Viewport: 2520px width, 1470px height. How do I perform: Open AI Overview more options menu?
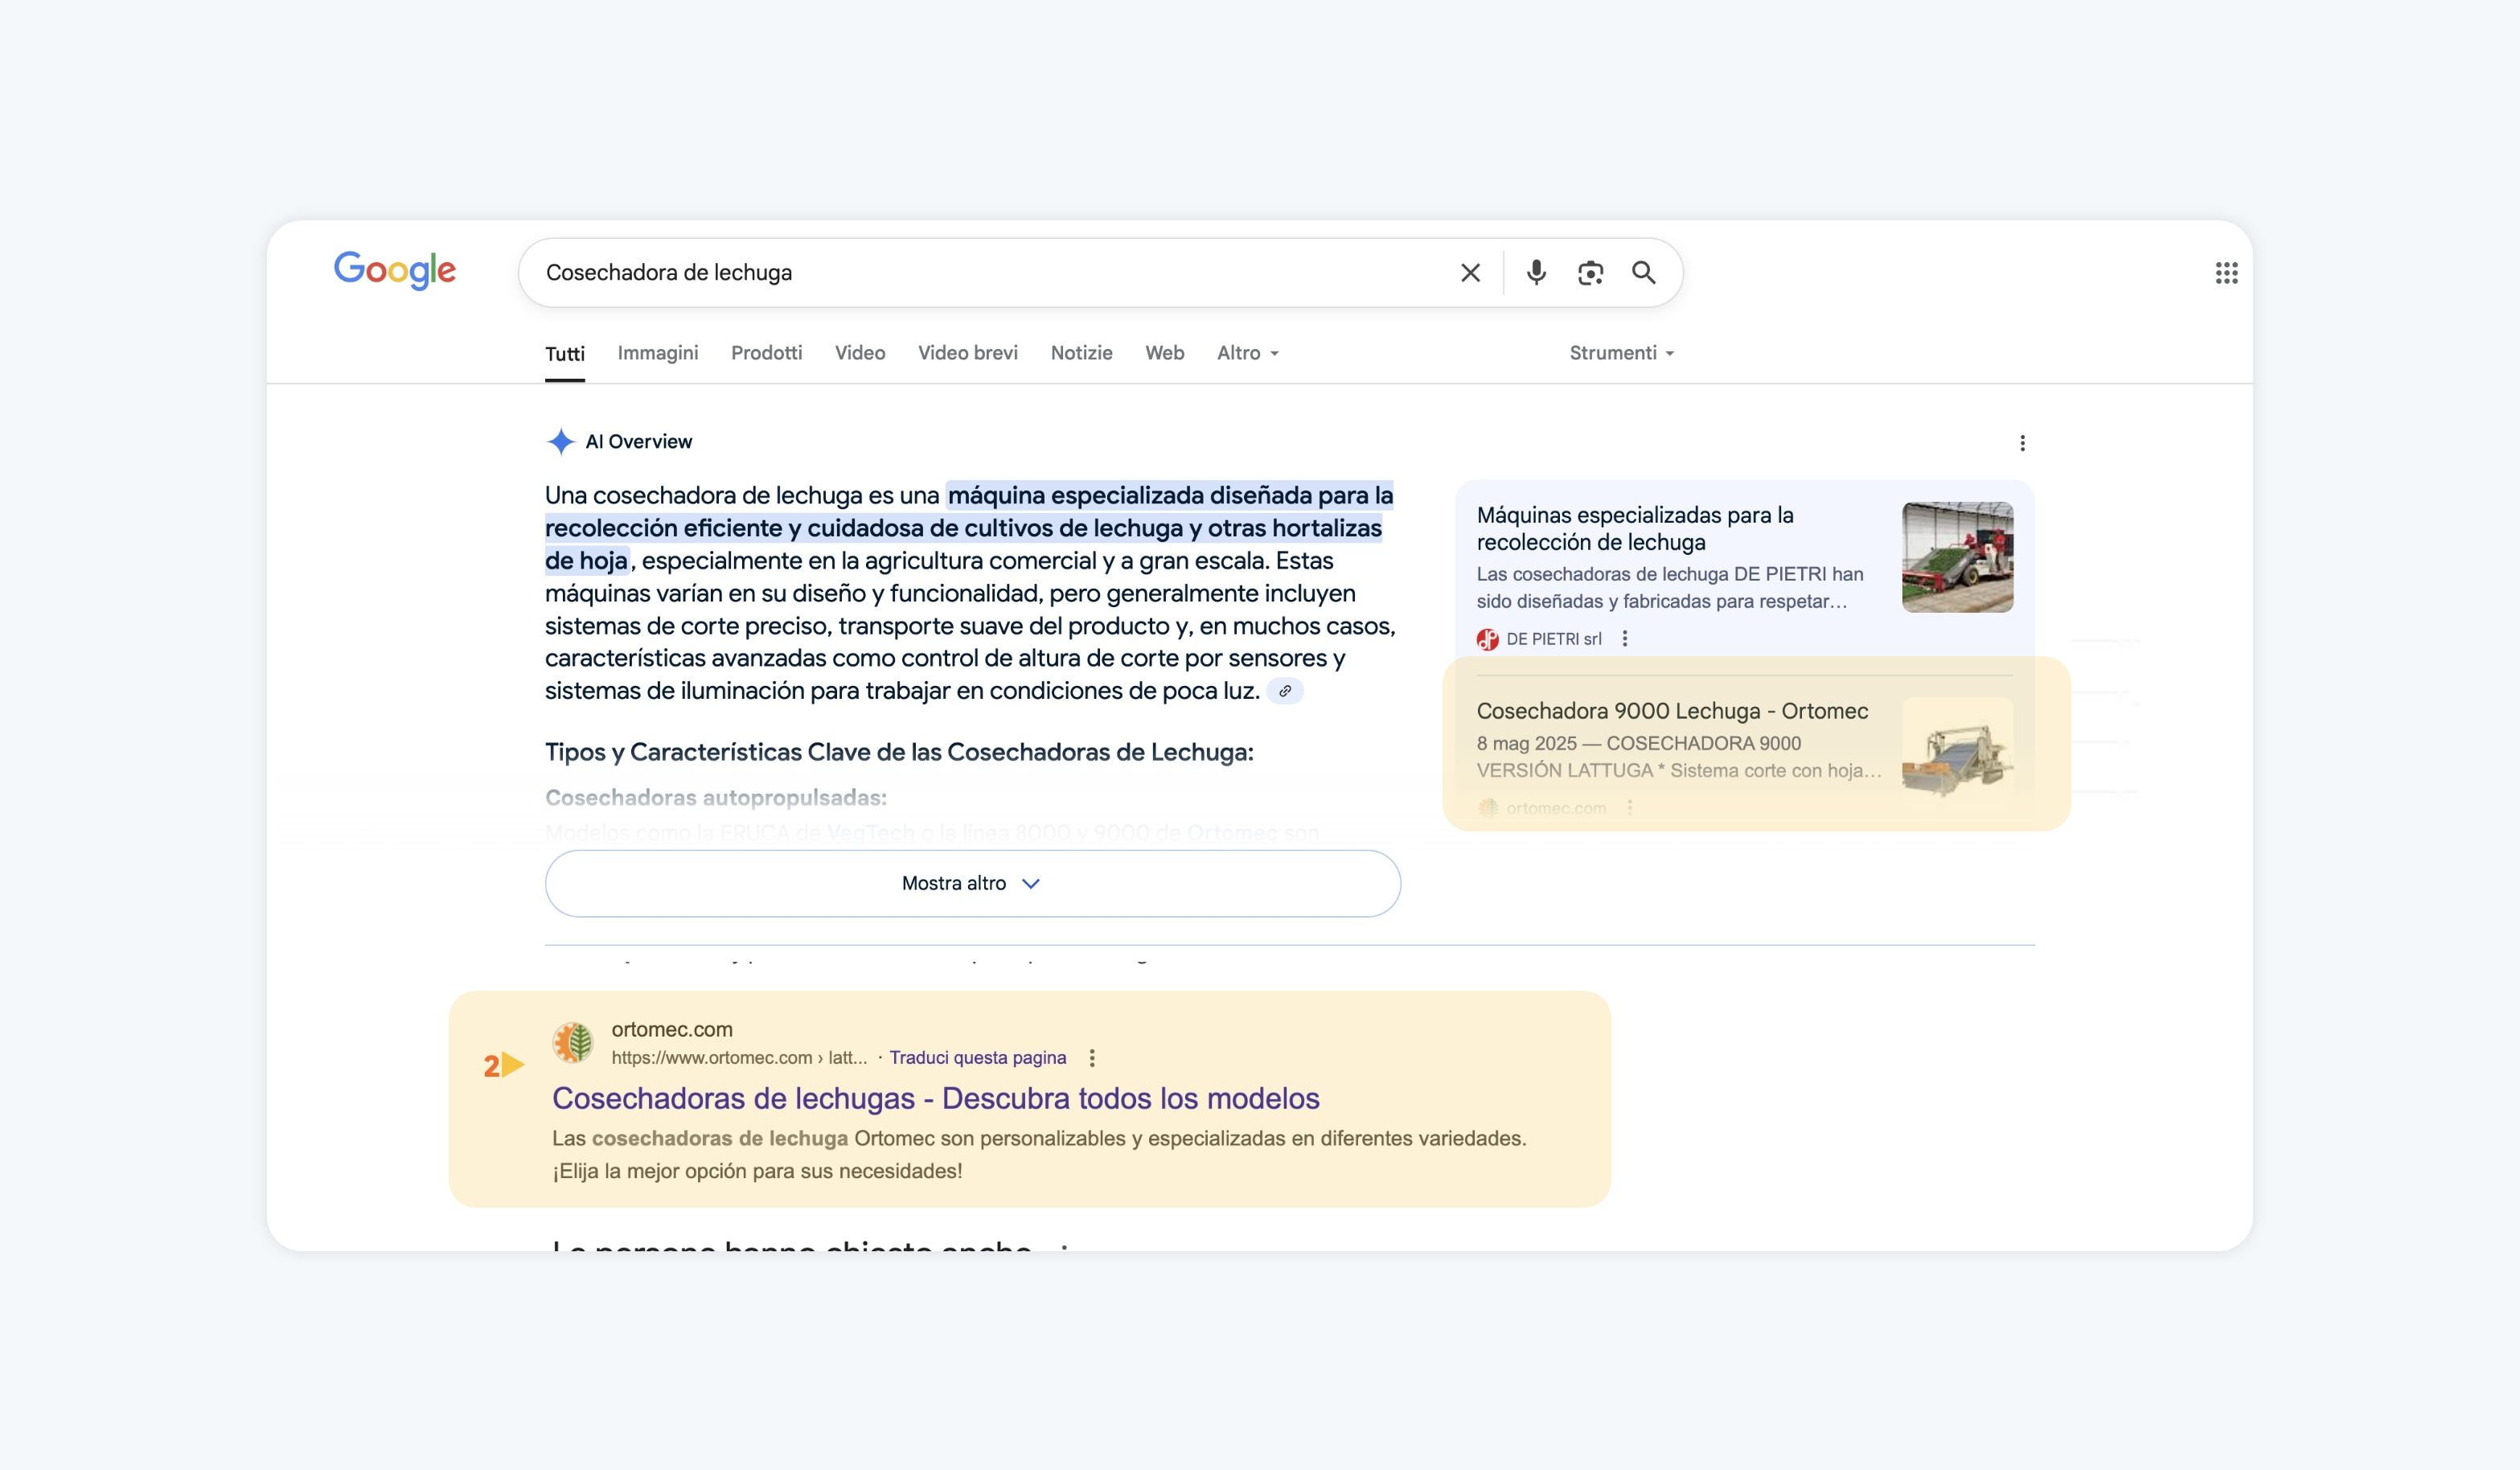pyautogui.click(x=2022, y=443)
